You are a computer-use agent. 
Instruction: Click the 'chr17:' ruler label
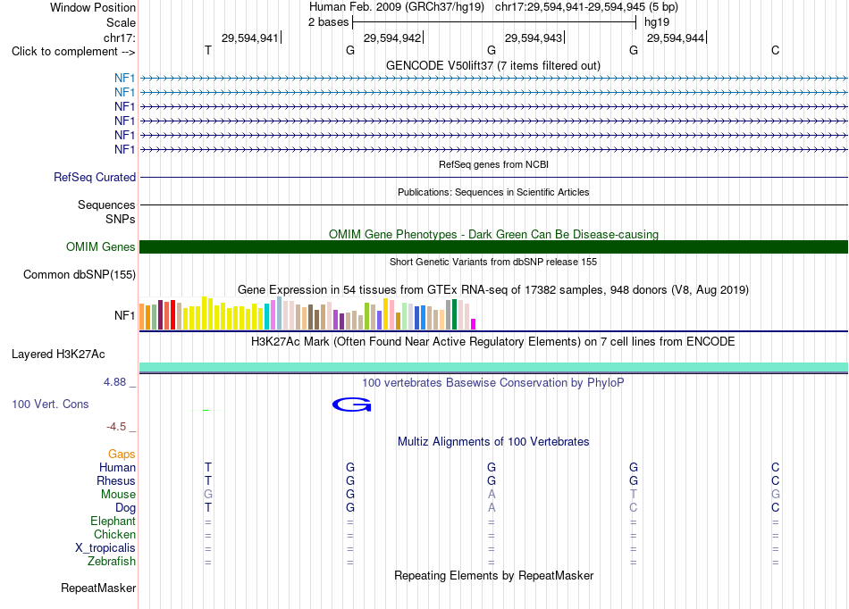coord(120,38)
